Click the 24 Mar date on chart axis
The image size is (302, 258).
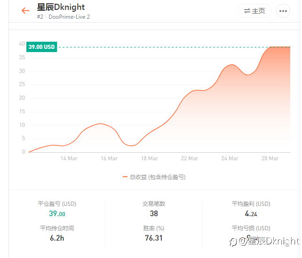(x=230, y=158)
